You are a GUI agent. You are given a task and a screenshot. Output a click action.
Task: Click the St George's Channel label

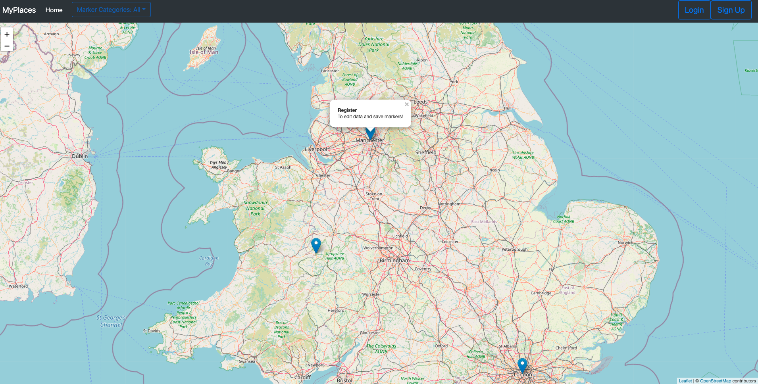click(111, 321)
